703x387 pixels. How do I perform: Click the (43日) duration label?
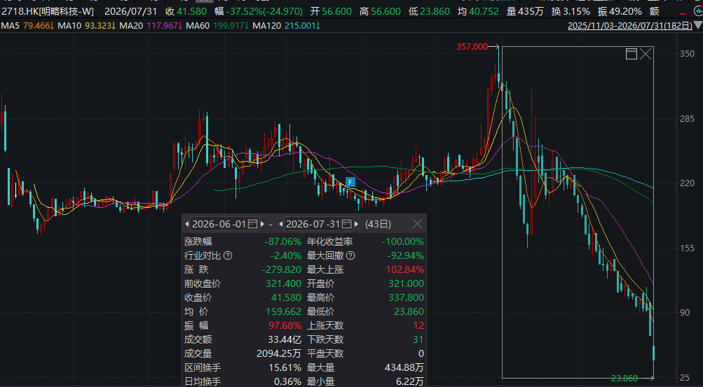click(378, 224)
